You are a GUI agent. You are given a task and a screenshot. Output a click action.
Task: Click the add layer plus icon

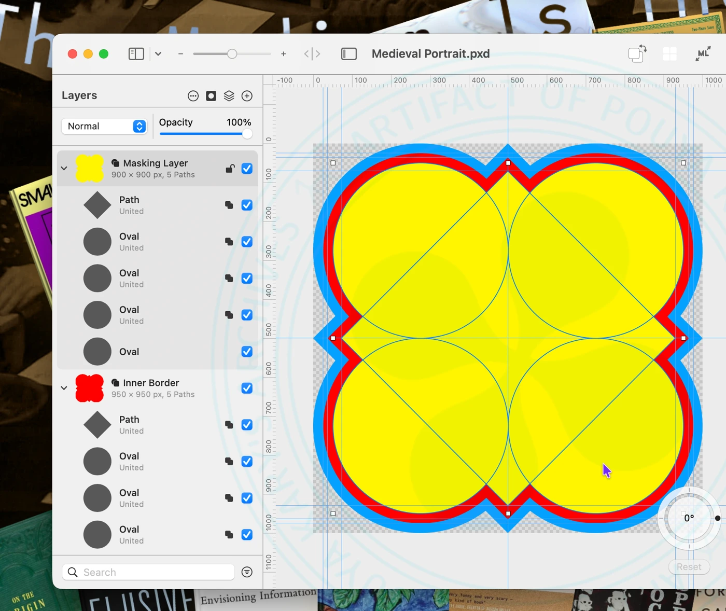(247, 96)
